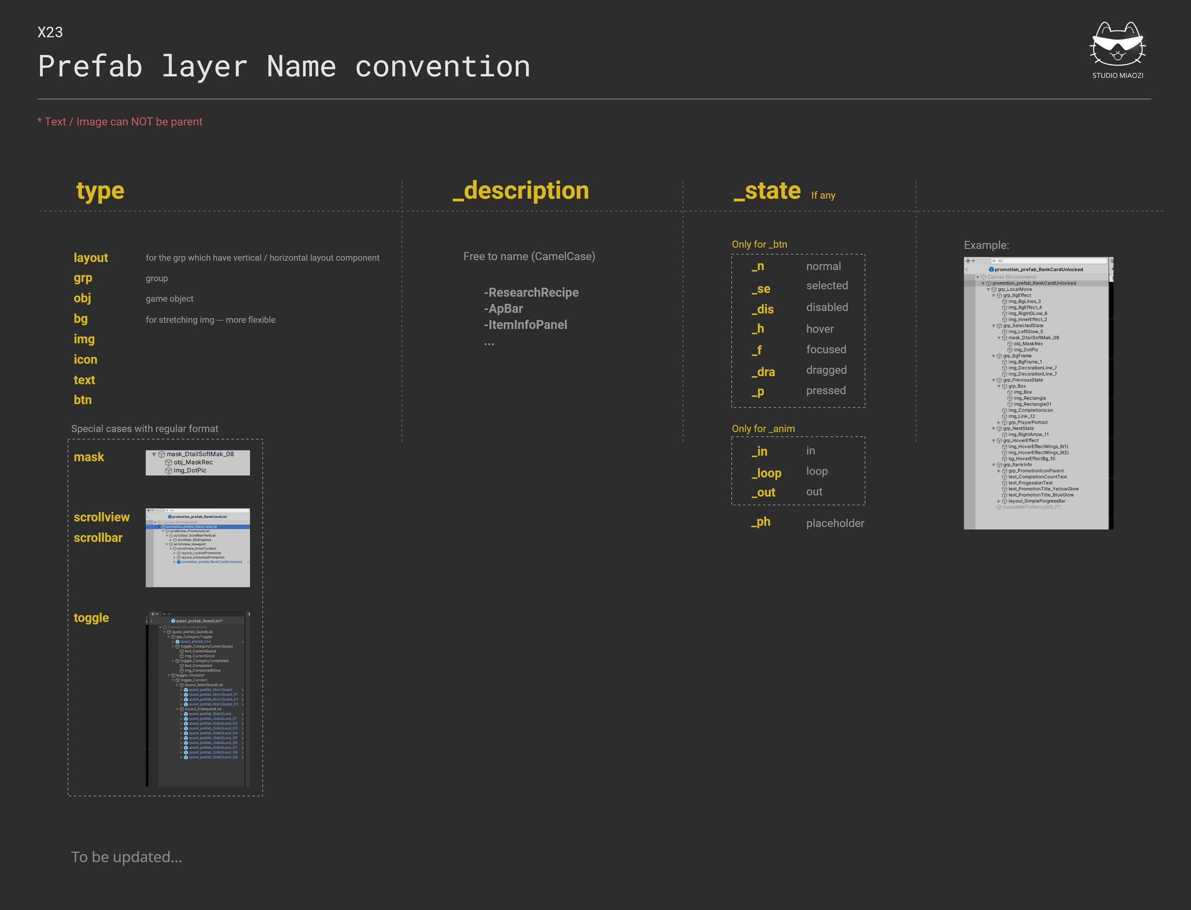
Task: Expand the layout_UnlockedPromotion node
Action: [174, 557]
